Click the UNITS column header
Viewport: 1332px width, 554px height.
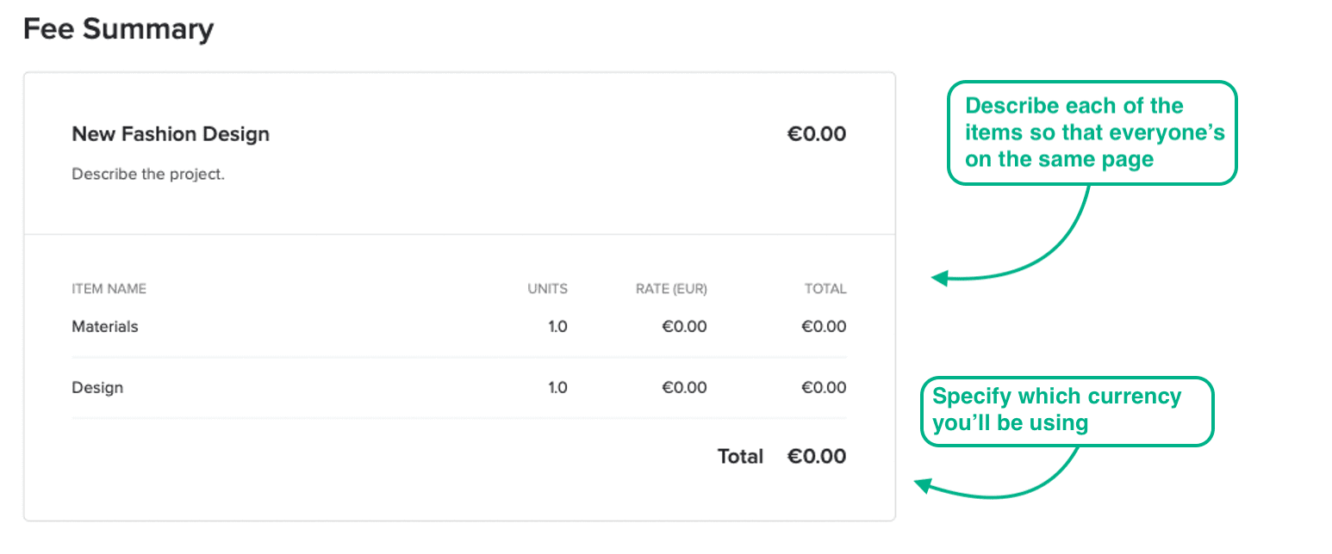click(547, 289)
